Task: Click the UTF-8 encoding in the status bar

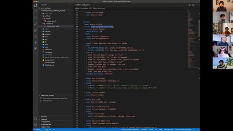Action: click(151, 130)
